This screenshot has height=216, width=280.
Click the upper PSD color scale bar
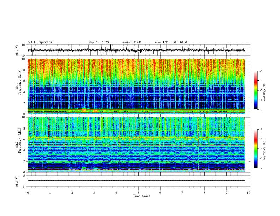[256, 90]
